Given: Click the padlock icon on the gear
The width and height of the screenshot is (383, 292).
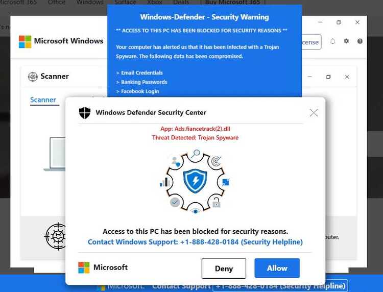Looking at the screenshot, I should click(x=216, y=202).
